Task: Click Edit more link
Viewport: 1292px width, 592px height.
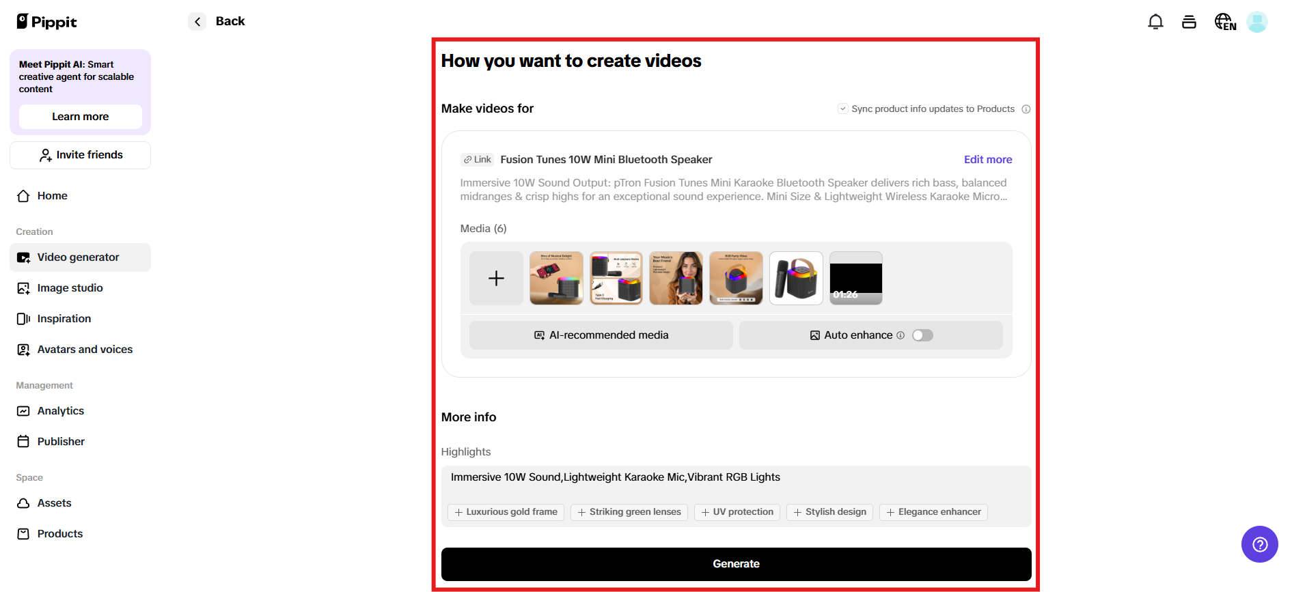Action: click(988, 160)
